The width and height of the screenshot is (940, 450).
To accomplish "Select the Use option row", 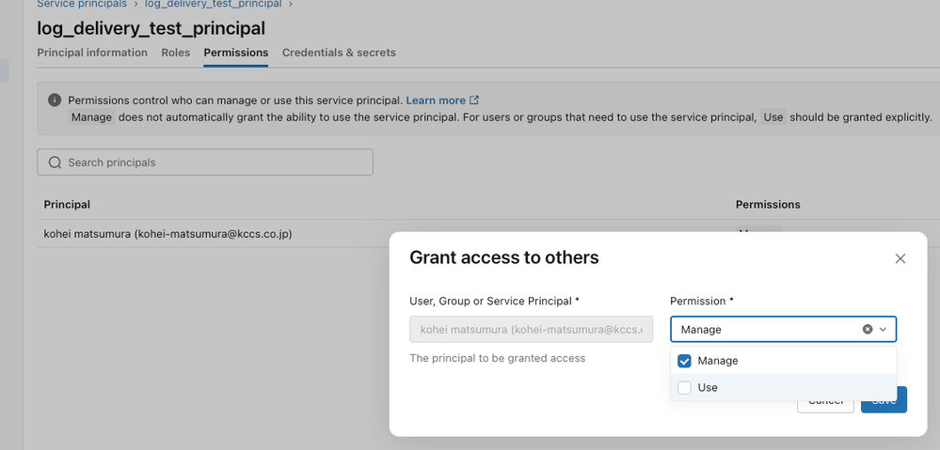I will point(783,388).
